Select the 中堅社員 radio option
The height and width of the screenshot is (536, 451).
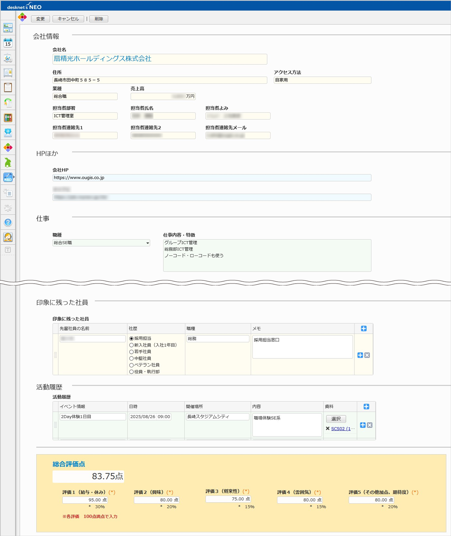coord(132,359)
